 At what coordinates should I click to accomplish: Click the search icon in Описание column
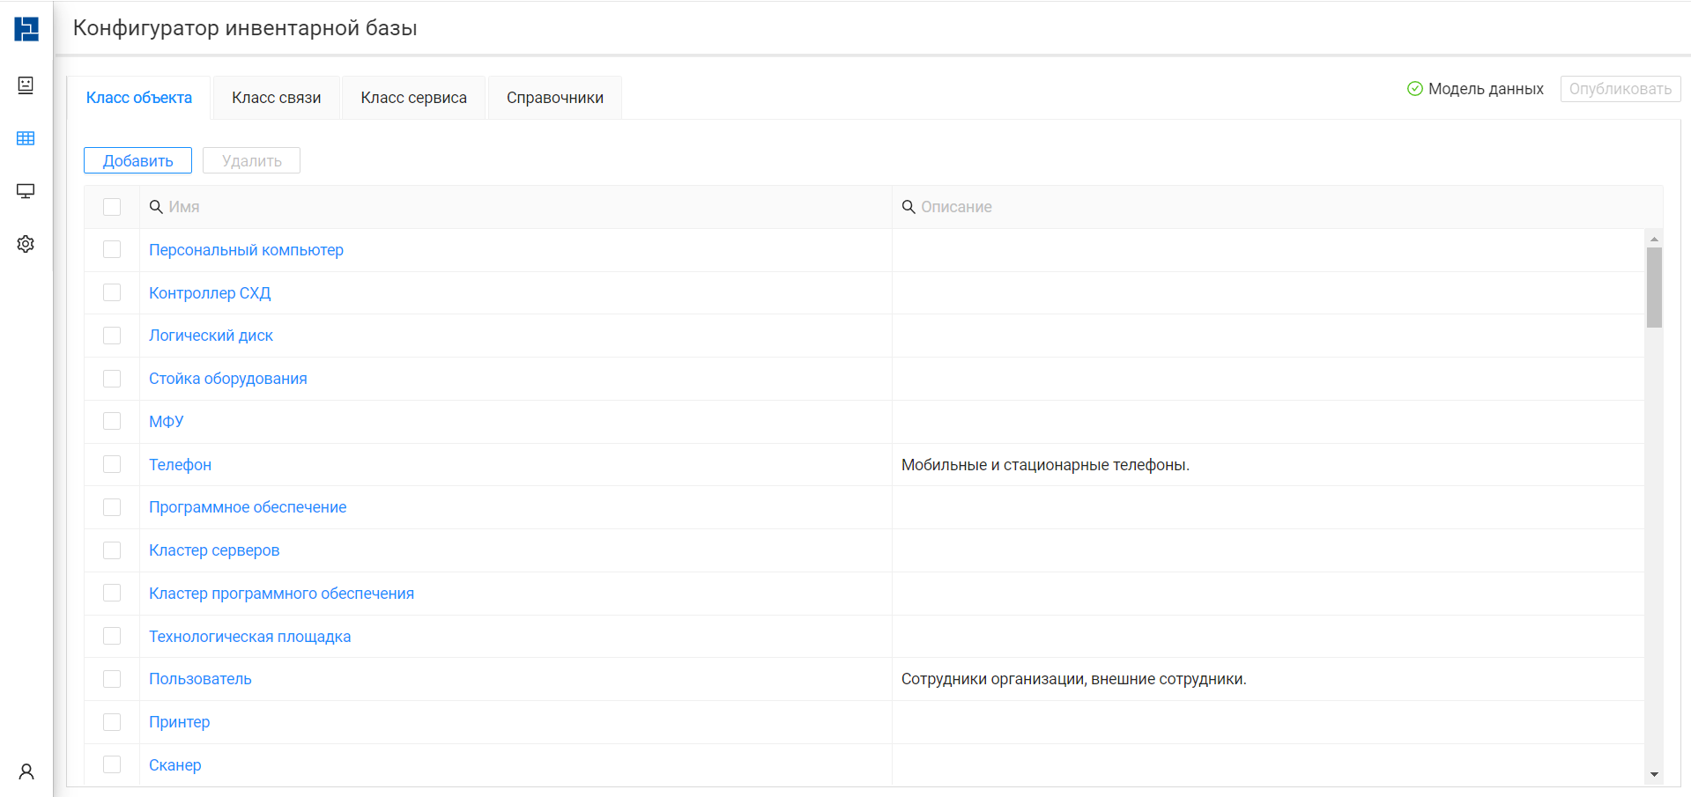[909, 207]
